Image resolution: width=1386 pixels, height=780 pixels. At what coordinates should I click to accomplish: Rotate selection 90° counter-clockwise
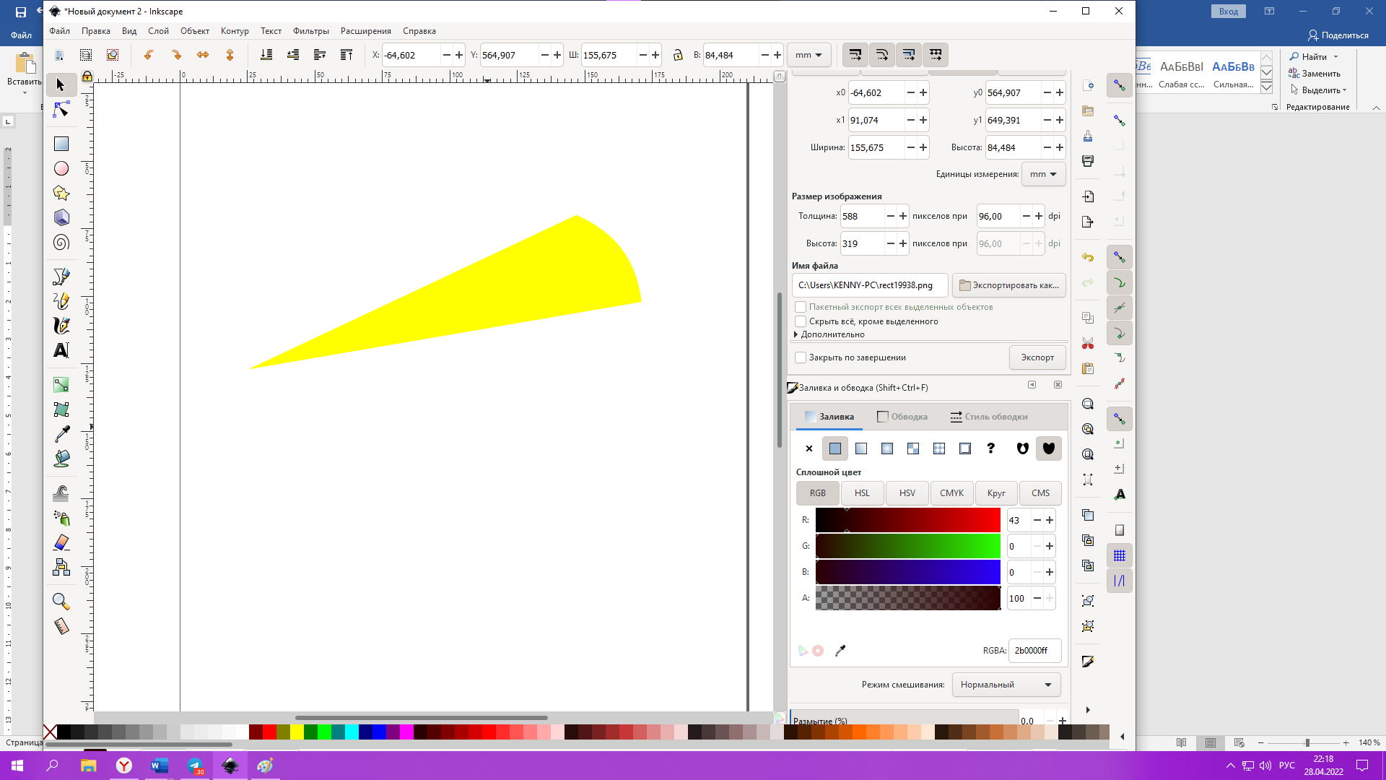(x=149, y=55)
